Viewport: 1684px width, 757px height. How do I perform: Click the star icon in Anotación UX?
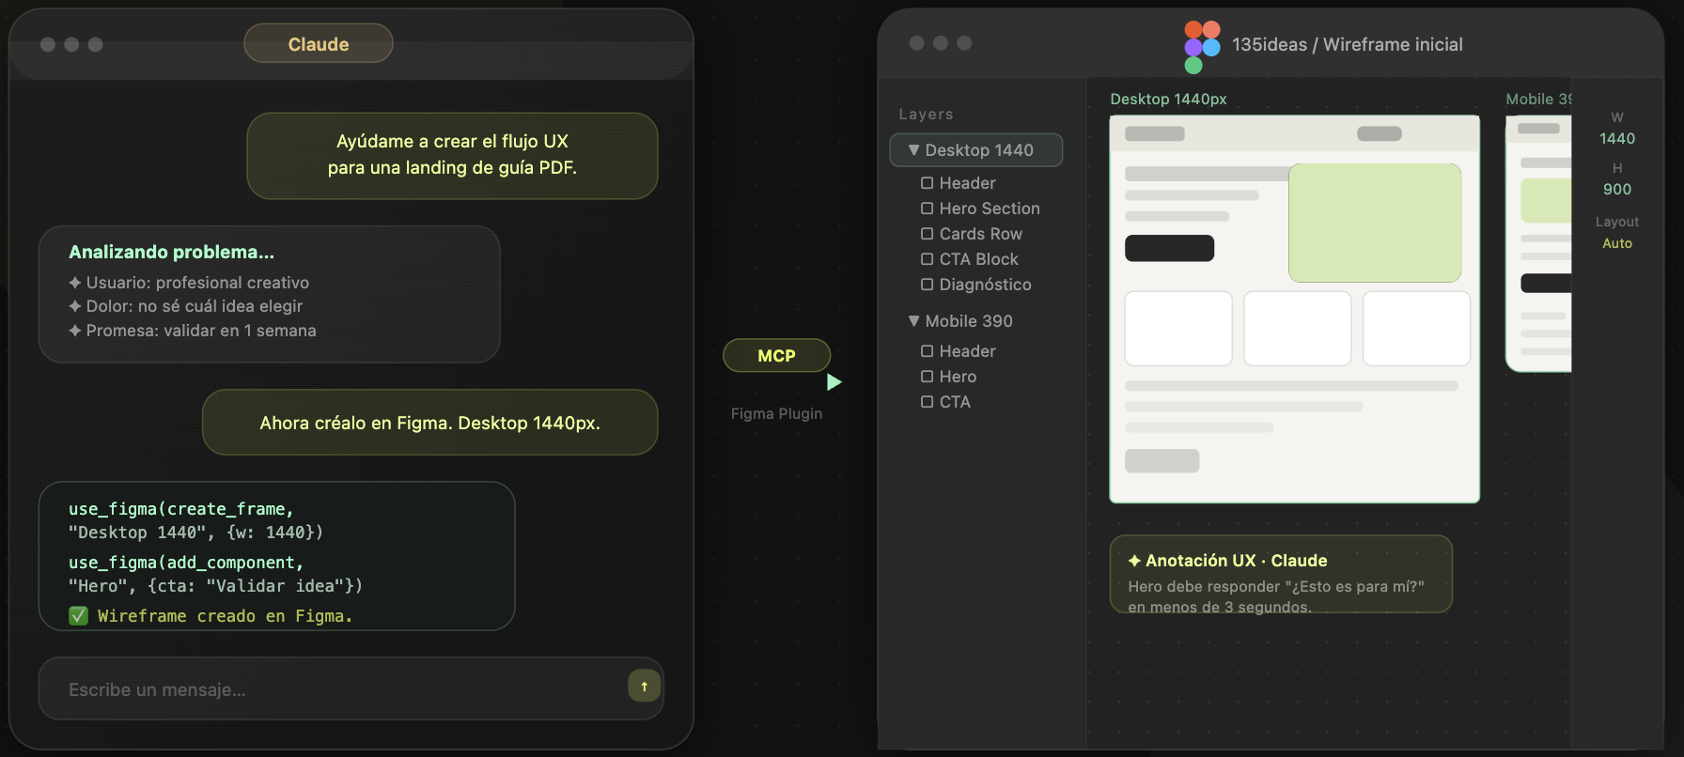click(x=1134, y=561)
